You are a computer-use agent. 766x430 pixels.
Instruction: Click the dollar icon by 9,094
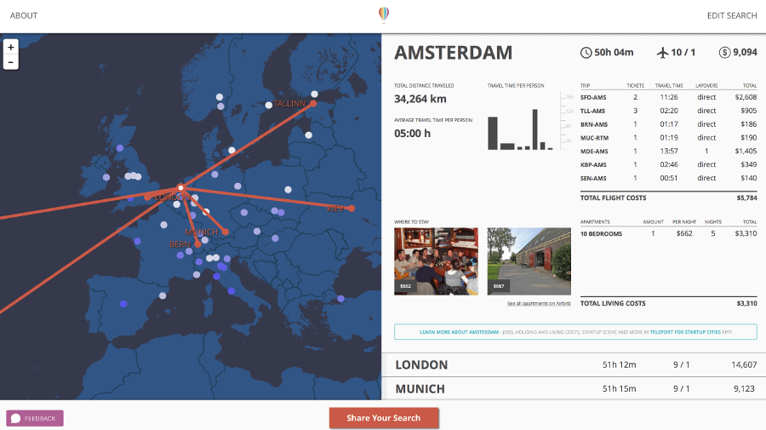point(724,52)
